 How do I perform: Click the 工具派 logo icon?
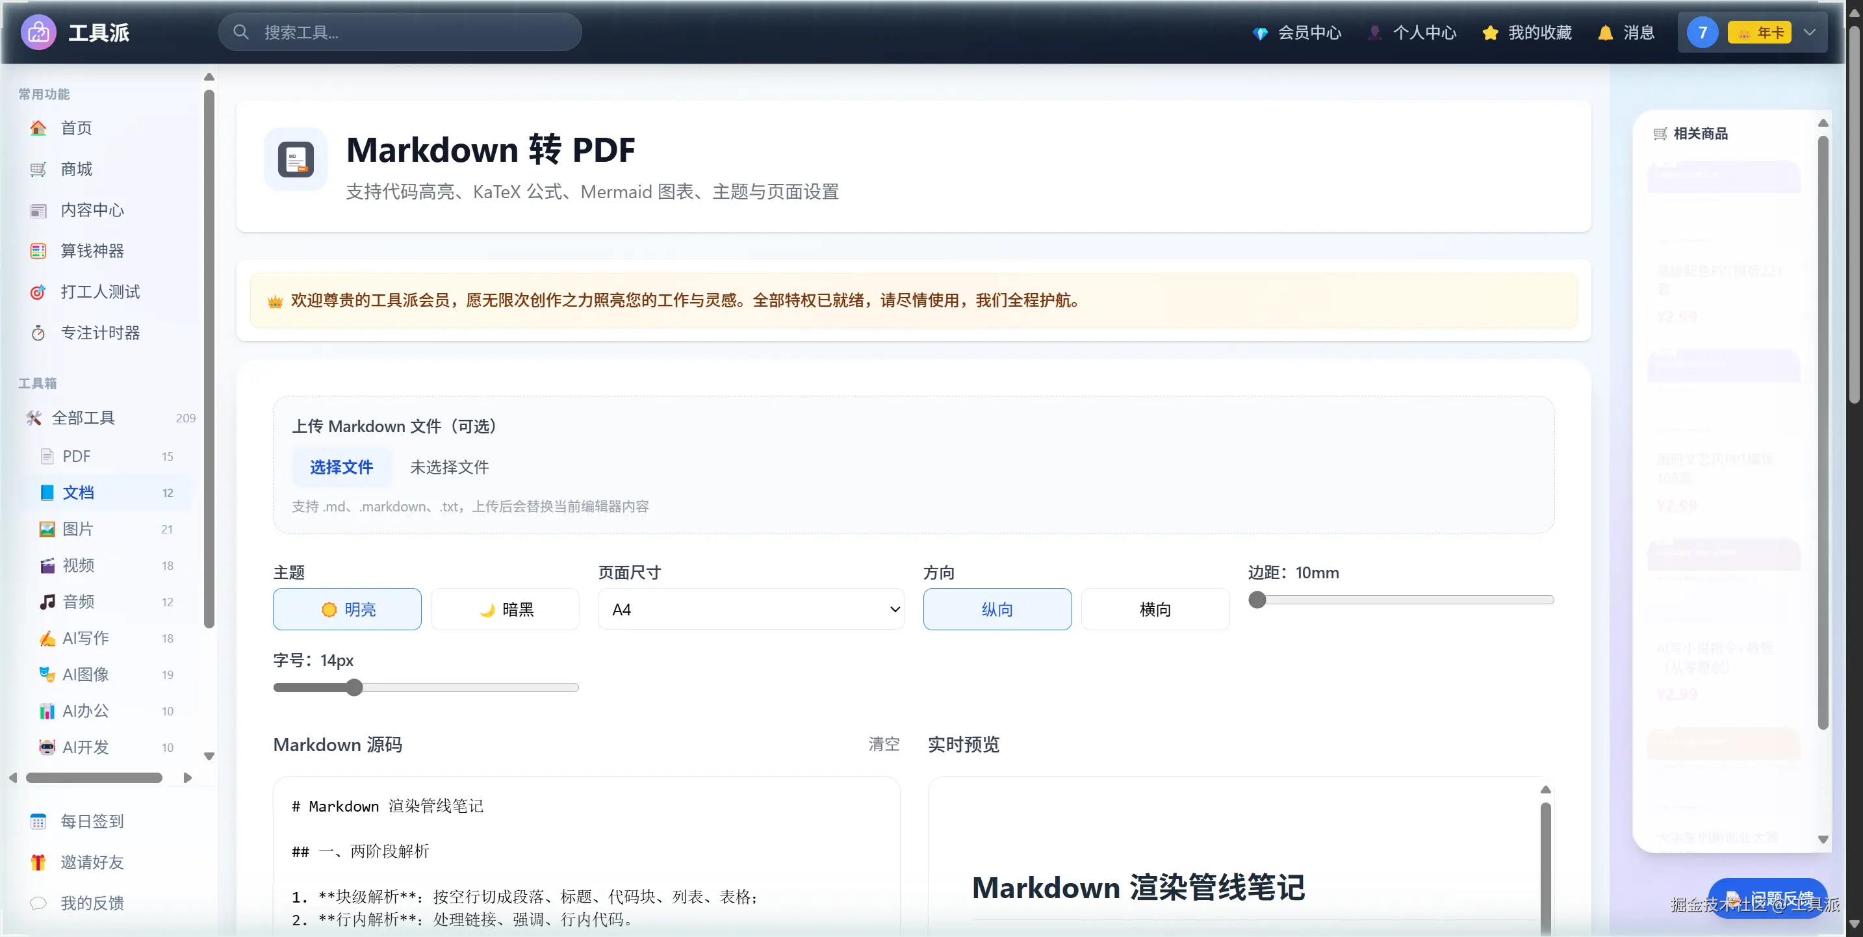click(x=38, y=32)
